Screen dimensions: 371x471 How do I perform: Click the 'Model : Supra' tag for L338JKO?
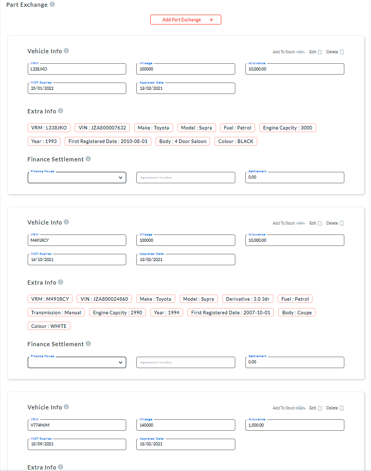[197, 128]
